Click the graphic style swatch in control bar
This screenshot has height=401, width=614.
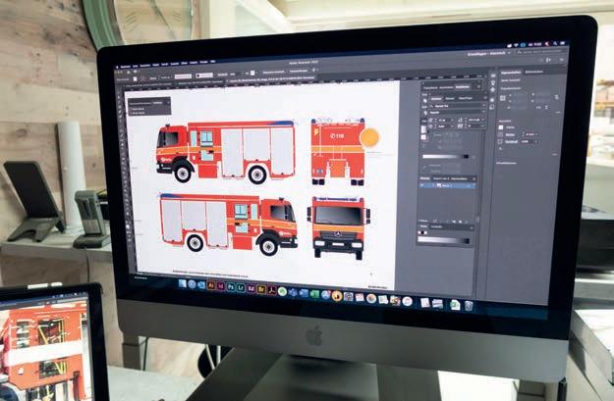tap(252, 74)
